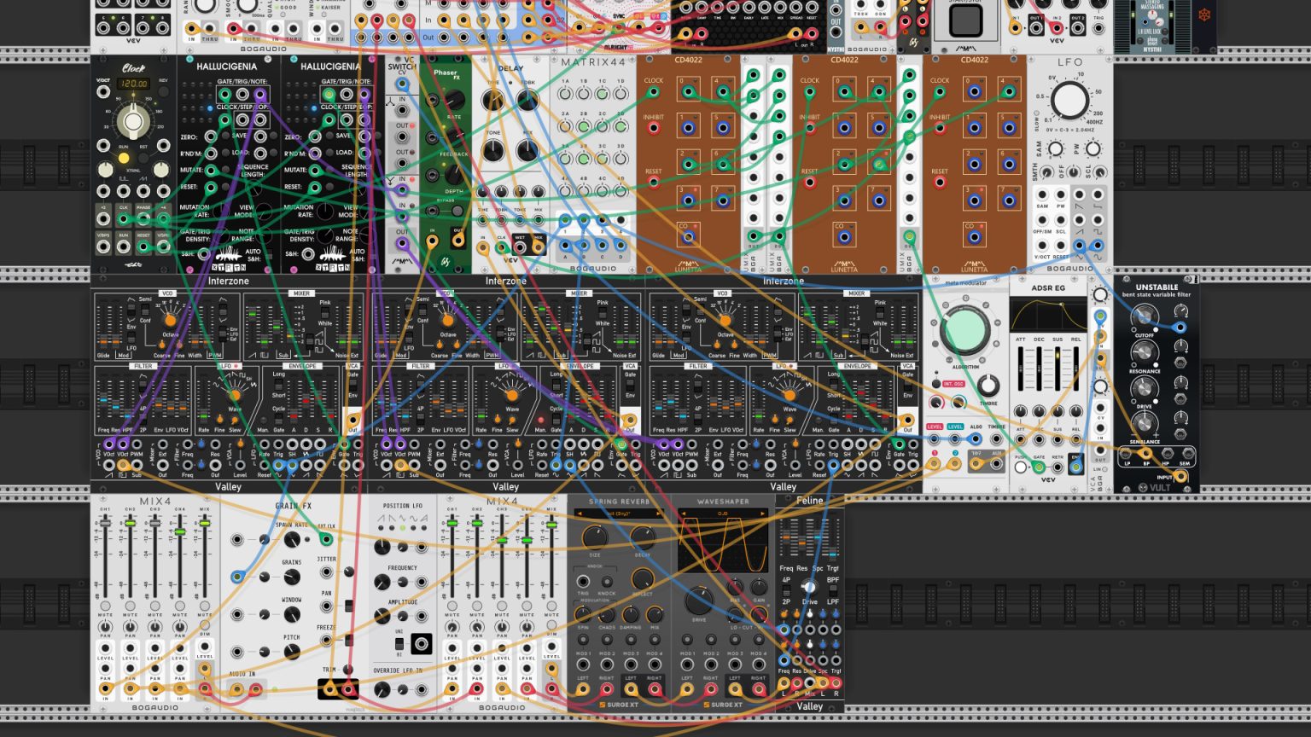The height and width of the screenshot is (737, 1311).
Task: Click the Phaser FX RATE knob
Action: click(x=453, y=101)
